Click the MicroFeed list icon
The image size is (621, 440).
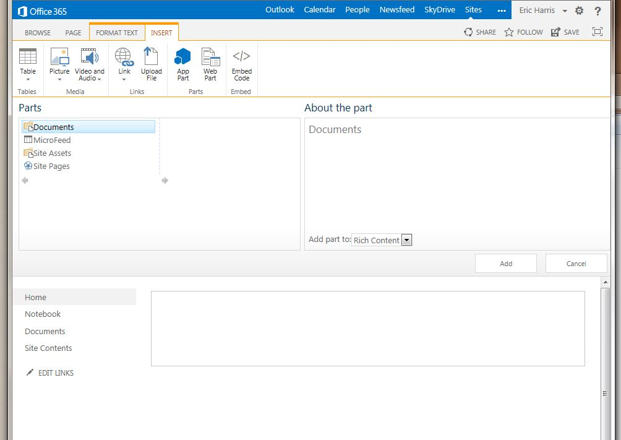click(x=28, y=139)
